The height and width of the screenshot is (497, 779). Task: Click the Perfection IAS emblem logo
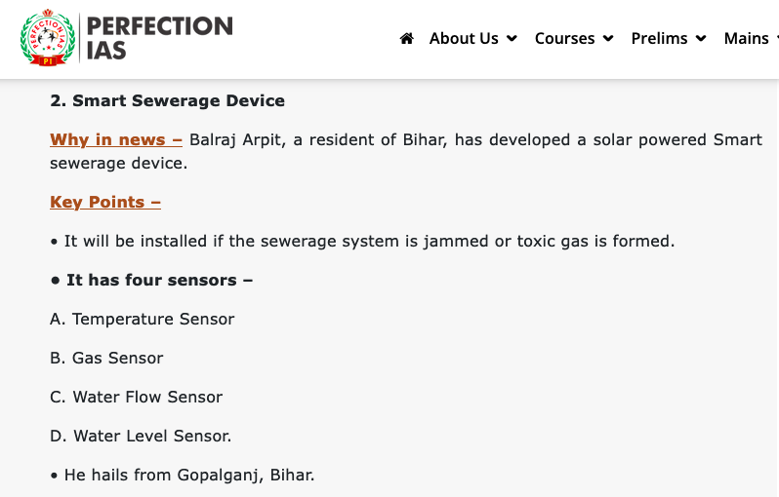point(48,38)
